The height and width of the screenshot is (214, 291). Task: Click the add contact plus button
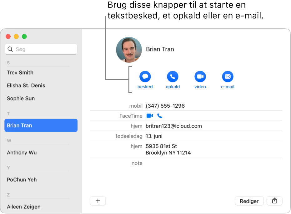pyautogui.click(x=98, y=201)
